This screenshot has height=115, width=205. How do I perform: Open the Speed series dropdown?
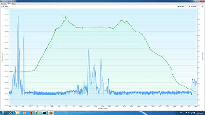203,6
